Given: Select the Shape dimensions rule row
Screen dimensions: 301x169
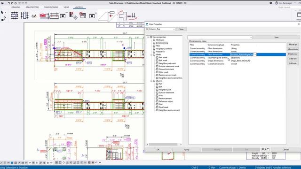Looking at the screenshot, I should pos(237,61).
